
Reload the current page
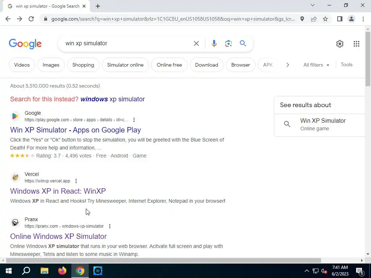pos(31,19)
